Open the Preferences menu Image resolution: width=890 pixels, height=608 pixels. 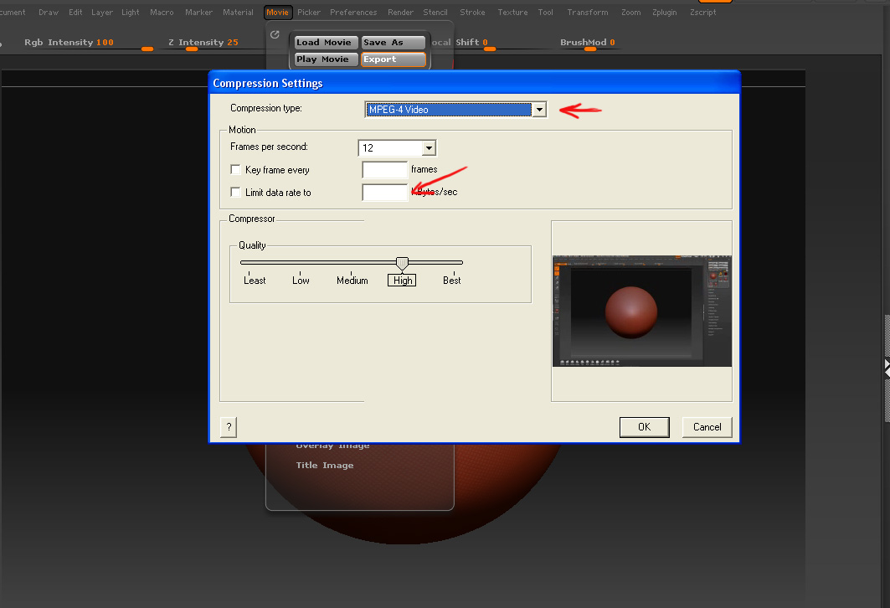click(353, 12)
